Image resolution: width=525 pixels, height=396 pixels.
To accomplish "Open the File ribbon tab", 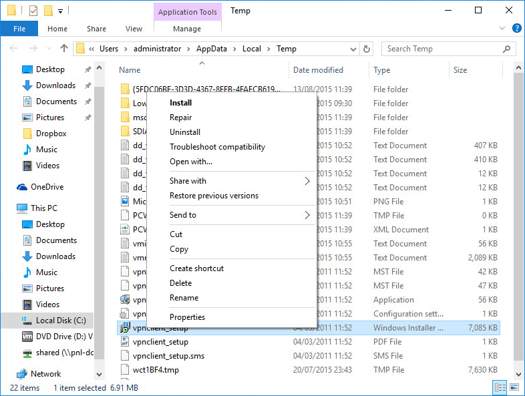I will click(x=19, y=29).
